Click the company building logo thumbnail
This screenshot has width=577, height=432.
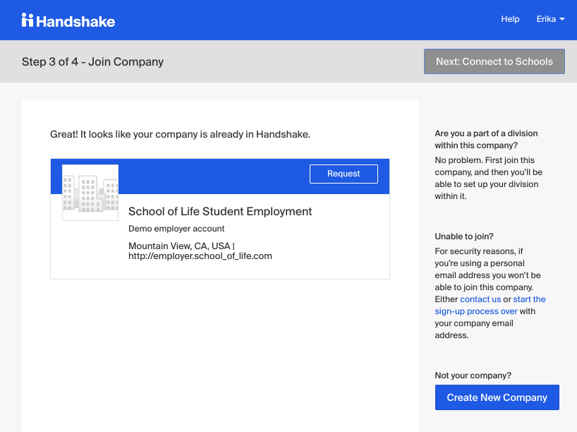90,193
